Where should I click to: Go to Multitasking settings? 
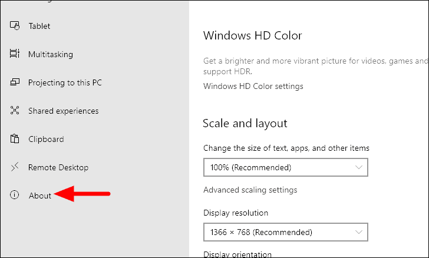[51, 54]
